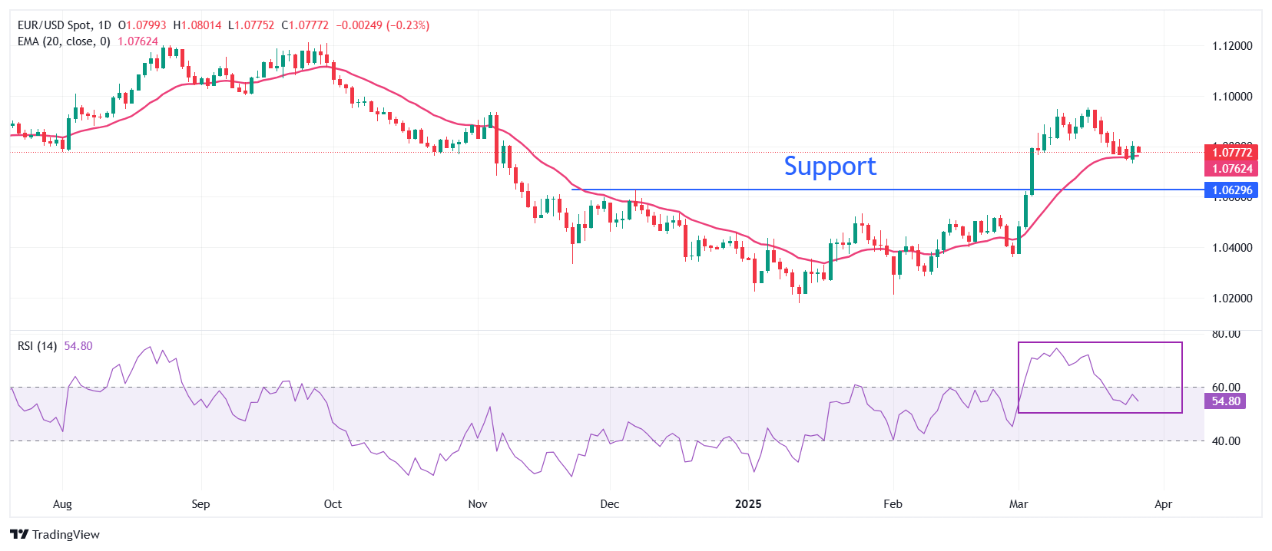Click the 2025 label on the time axis
1272x551 pixels.
click(x=747, y=504)
